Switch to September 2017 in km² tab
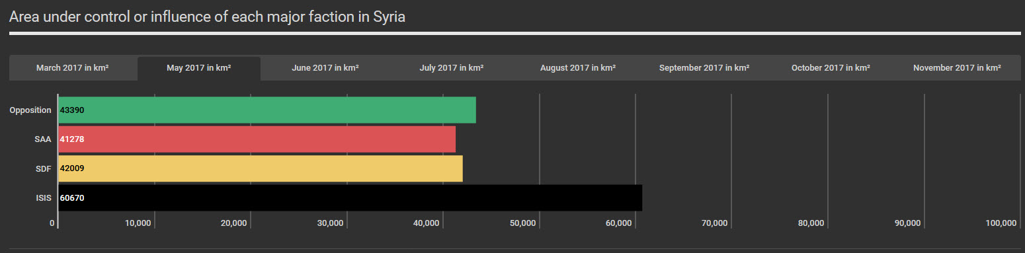This screenshot has height=253, width=1025. (x=704, y=68)
